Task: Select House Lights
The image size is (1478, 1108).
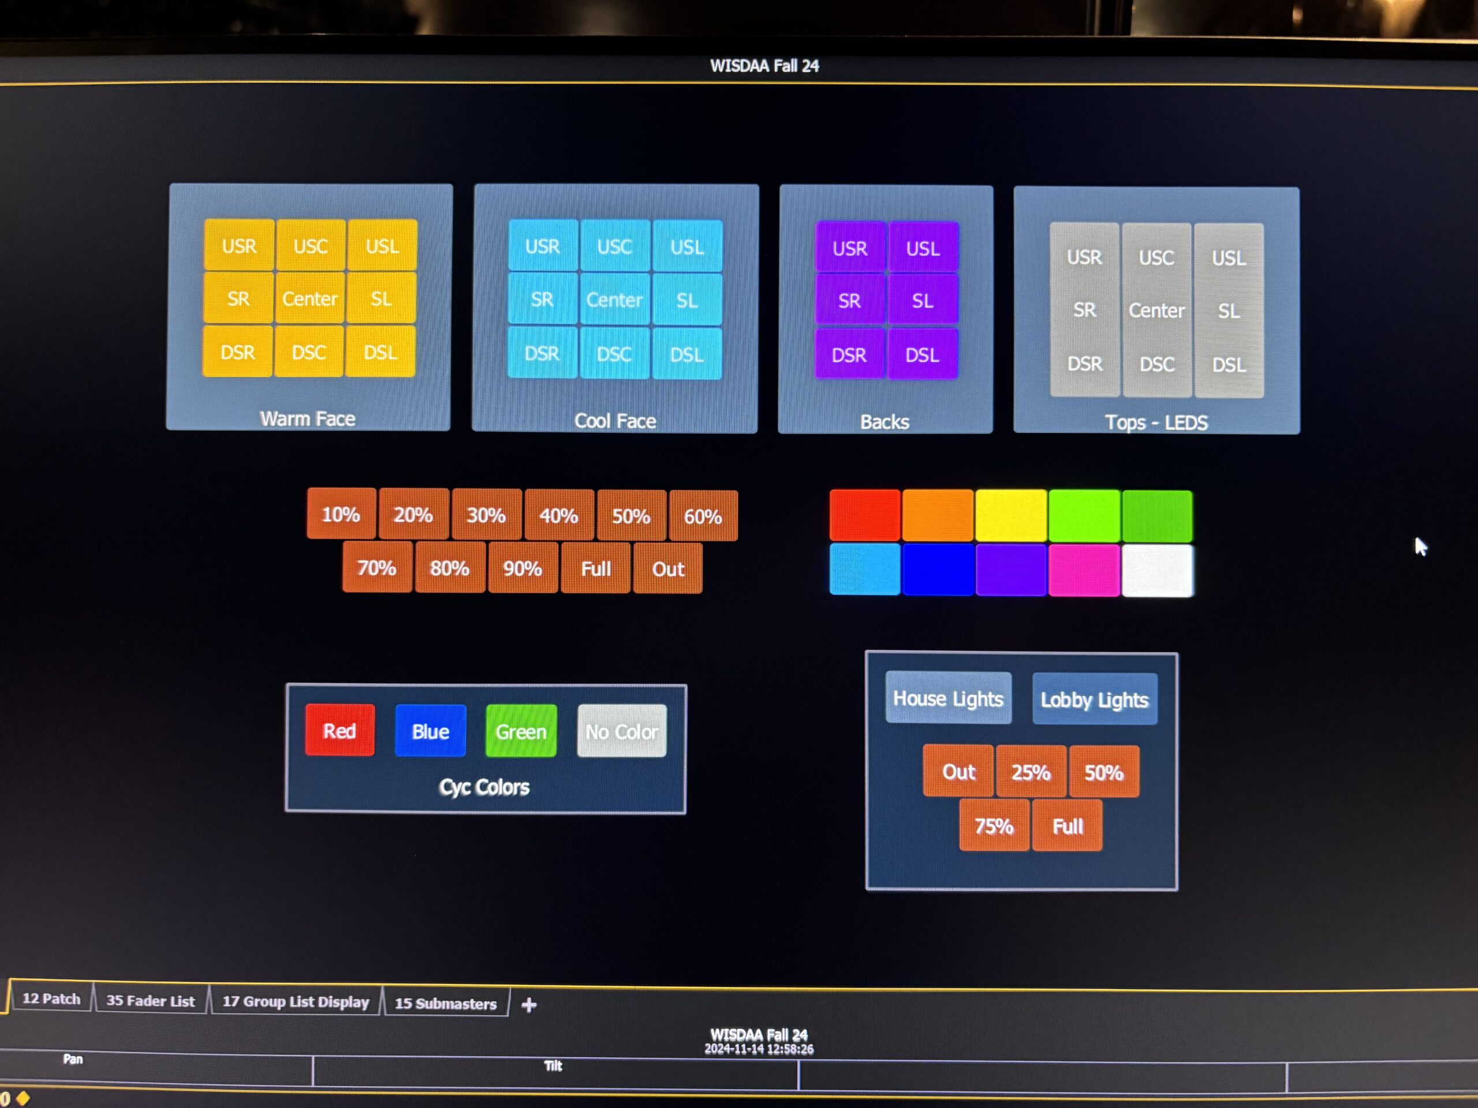Action: [948, 698]
